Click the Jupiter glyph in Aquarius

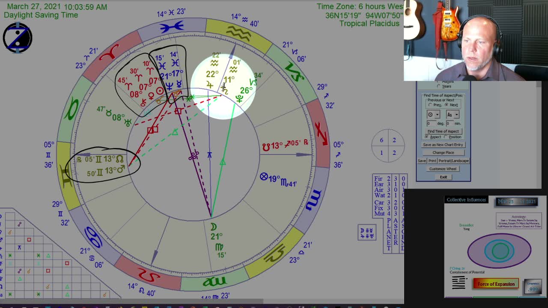210,85
